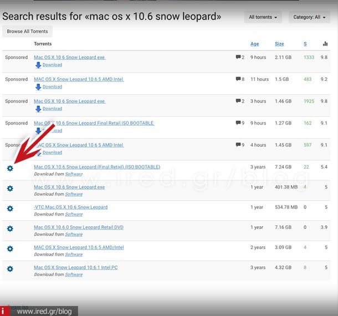Click blue download arrow icon in 1.5 GB sponsored row

pyautogui.click(x=38, y=87)
